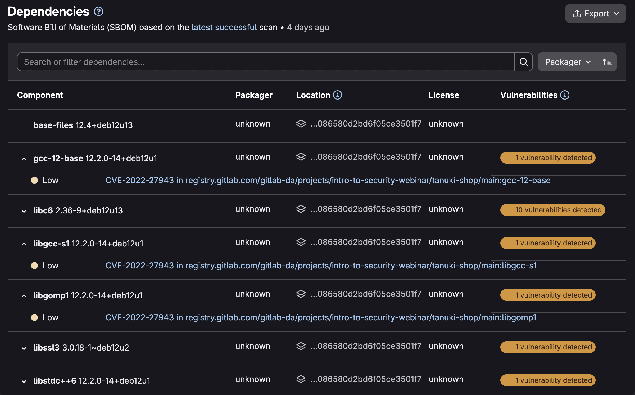Image resolution: width=635 pixels, height=395 pixels.
Task: Open the Export dropdown caret
Action: coord(616,13)
